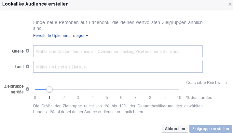Click the audience size slider handle
233x133 pixels.
[49, 90]
